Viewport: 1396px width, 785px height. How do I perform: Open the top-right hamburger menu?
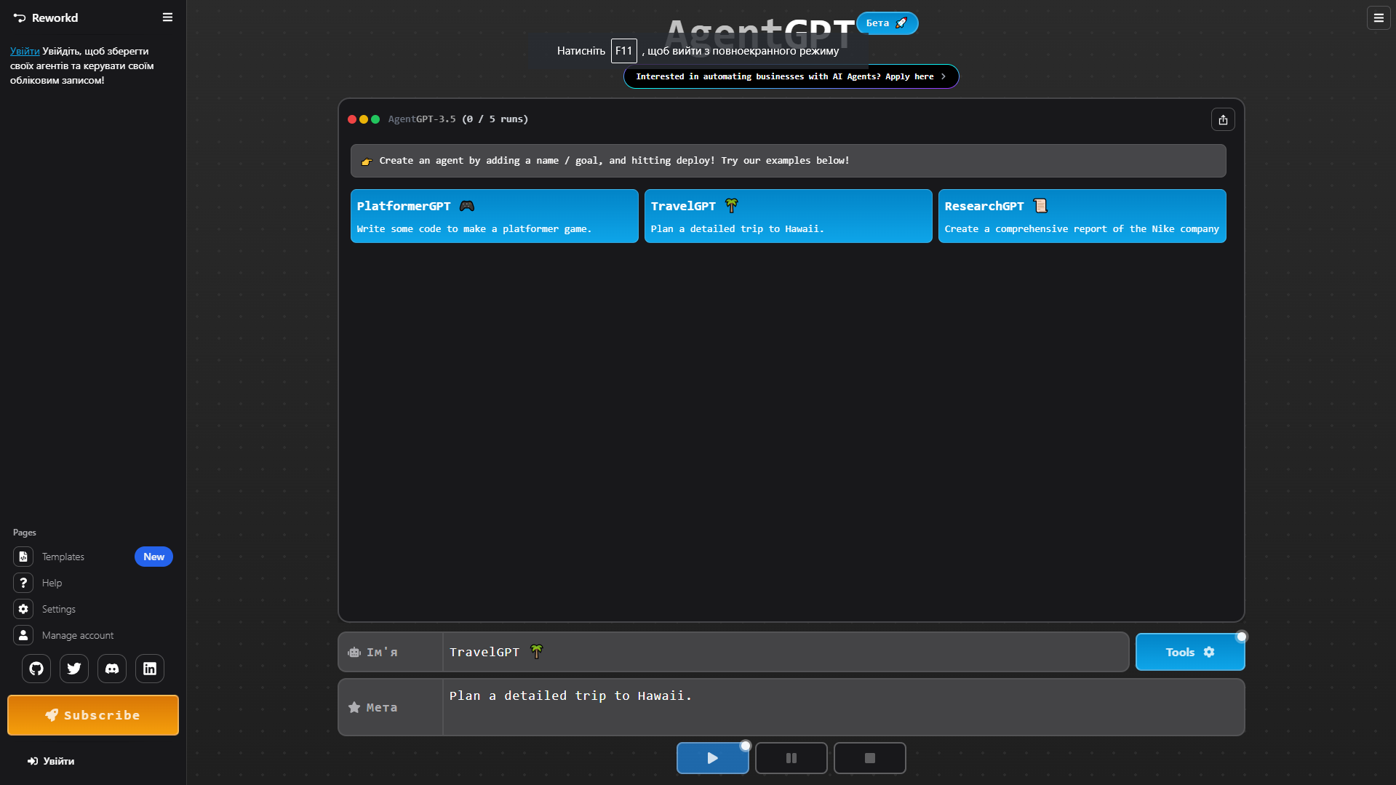point(1379,18)
